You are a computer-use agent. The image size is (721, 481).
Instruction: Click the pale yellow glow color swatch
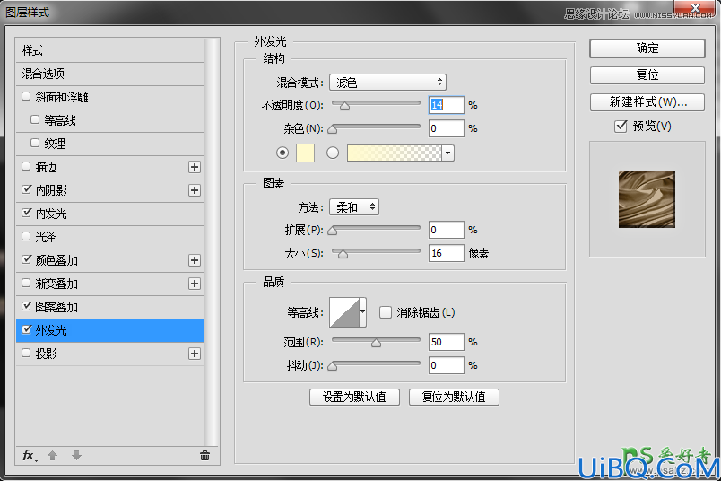click(x=305, y=153)
